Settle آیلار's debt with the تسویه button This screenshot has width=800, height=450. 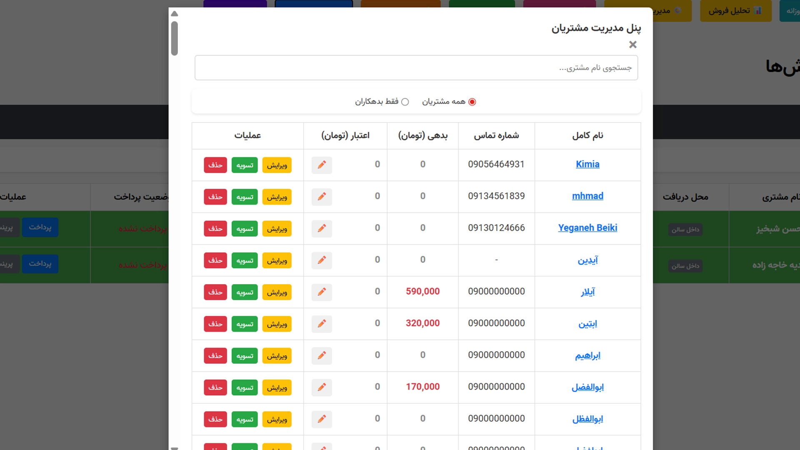pos(244,292)
